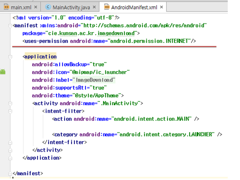Click the @style/AppTheme theme reference
240x180 pixels.
coord(97,95)
